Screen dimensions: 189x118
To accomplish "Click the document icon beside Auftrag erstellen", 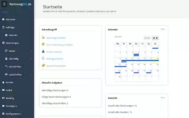I will [43, 58].
